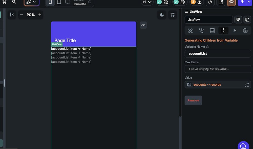Screen dimensions: 253x149
Task: Click the 90% zoom level
Action: 31,15
